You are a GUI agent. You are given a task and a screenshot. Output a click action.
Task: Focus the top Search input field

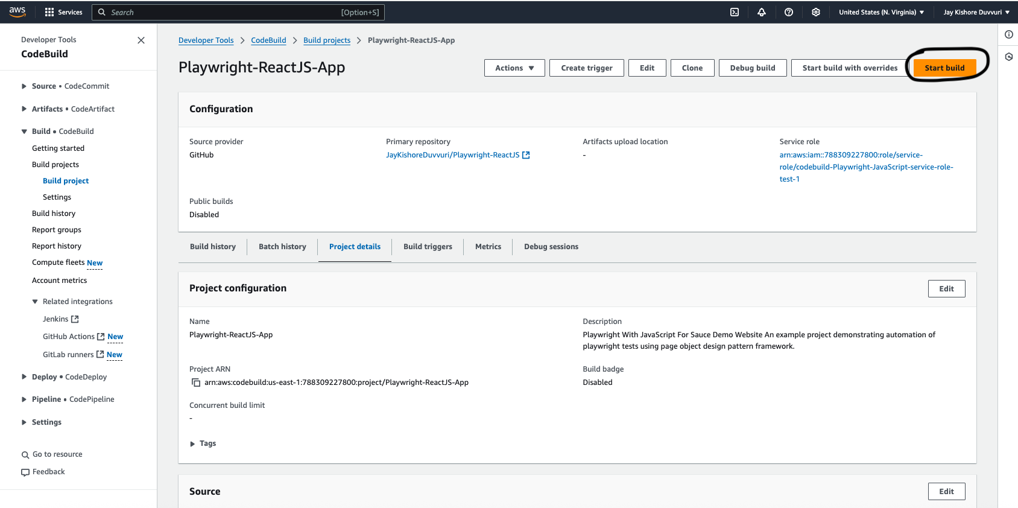[238, 12]
